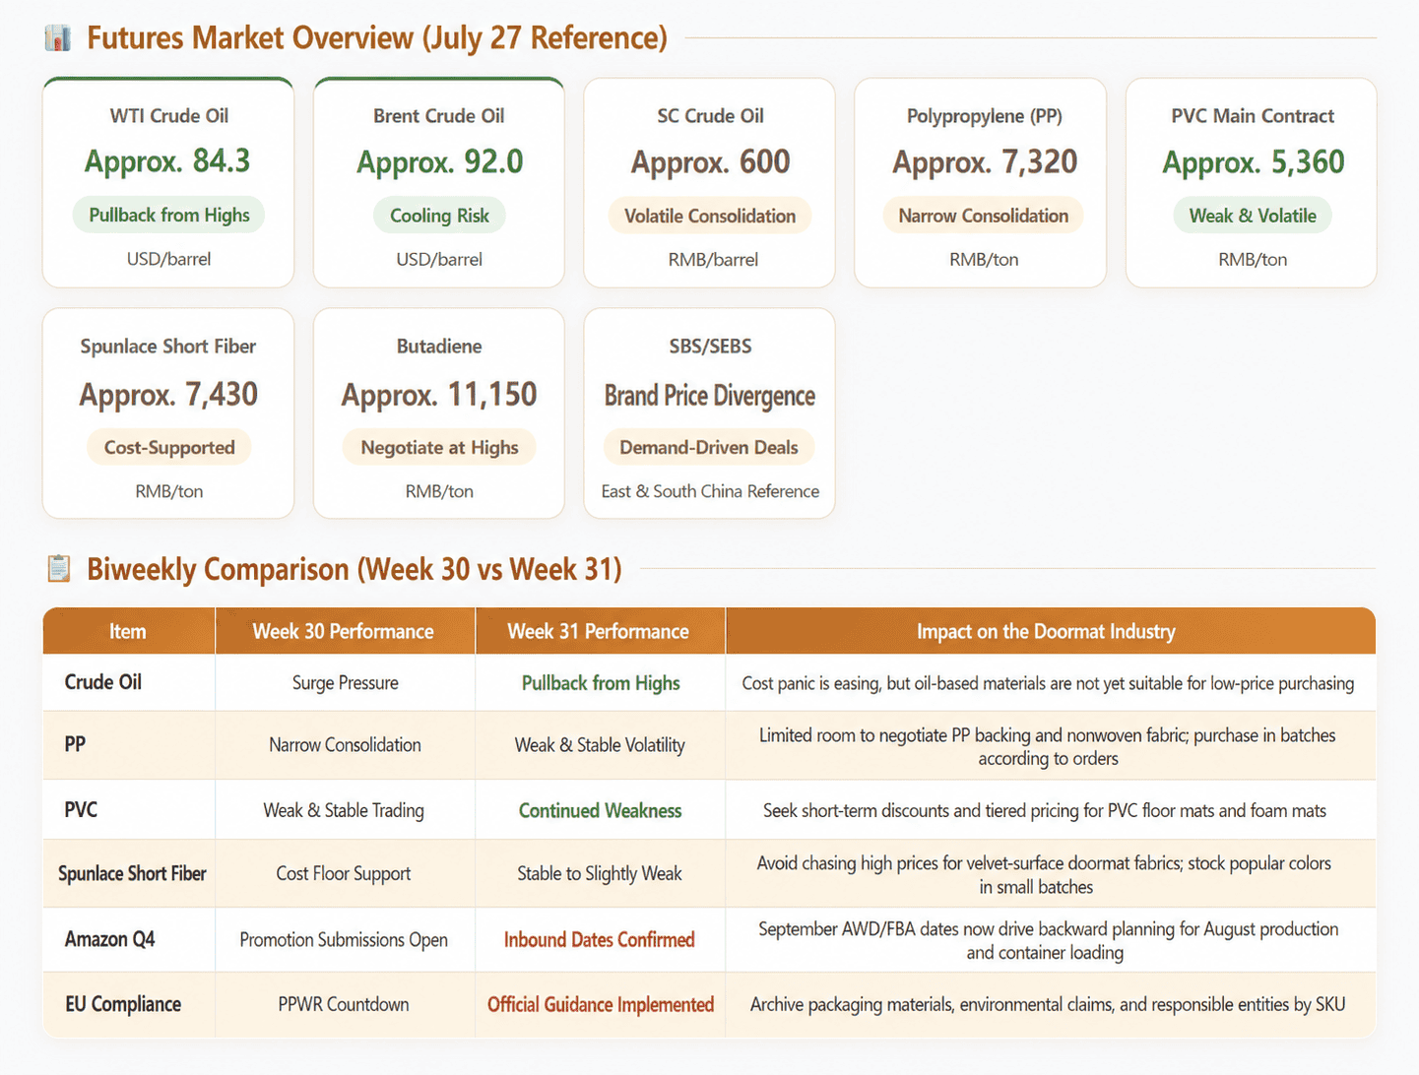Select the Cost-Supported tag under Spunlace Short Fiber
The height and width of the screenshot is (1075, 1419).
(169, 447)
